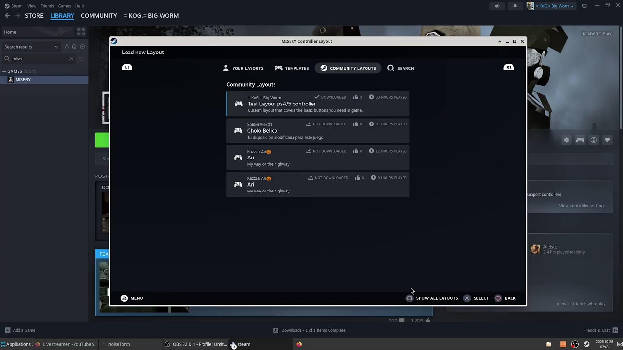Switch to OBS 32.0.1 taskbar window
Viewport: 623px width, 350px height.
196,344
